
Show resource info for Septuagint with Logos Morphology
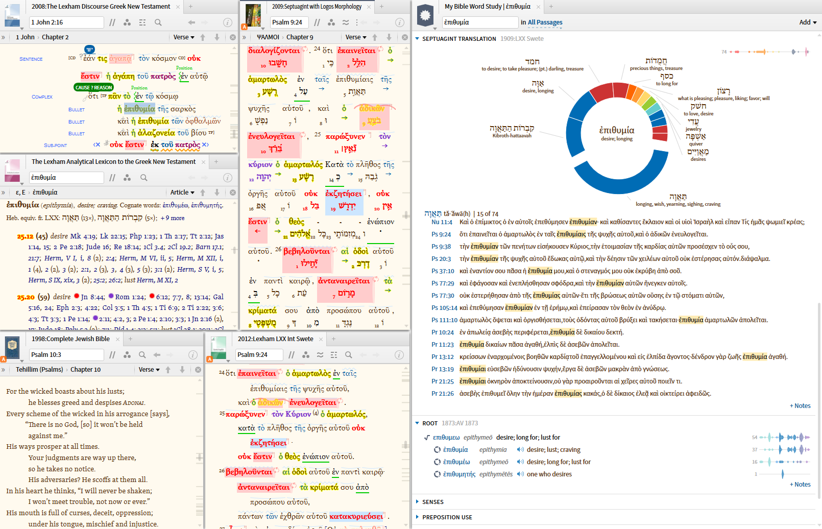point(400,22)
